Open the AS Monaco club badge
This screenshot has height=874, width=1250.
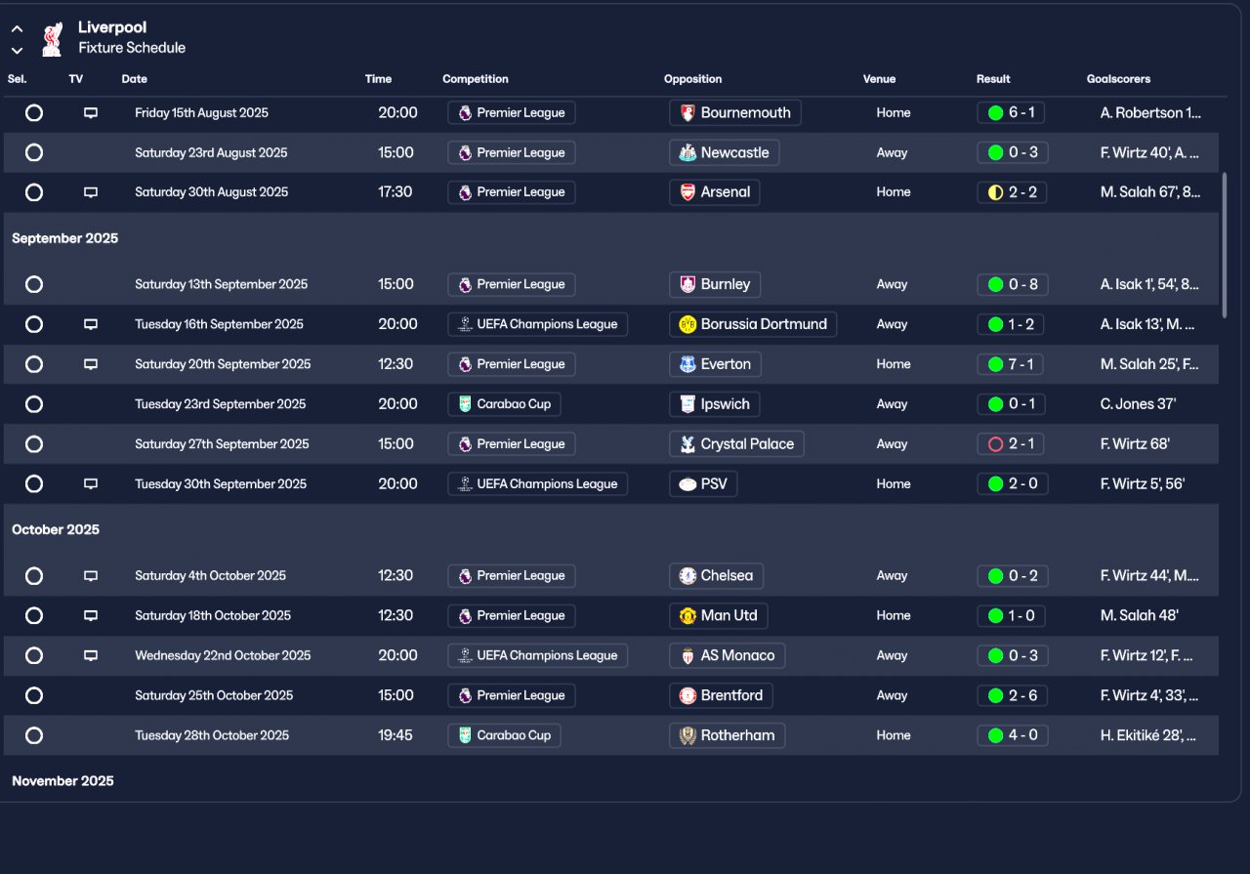coord(687,656)
